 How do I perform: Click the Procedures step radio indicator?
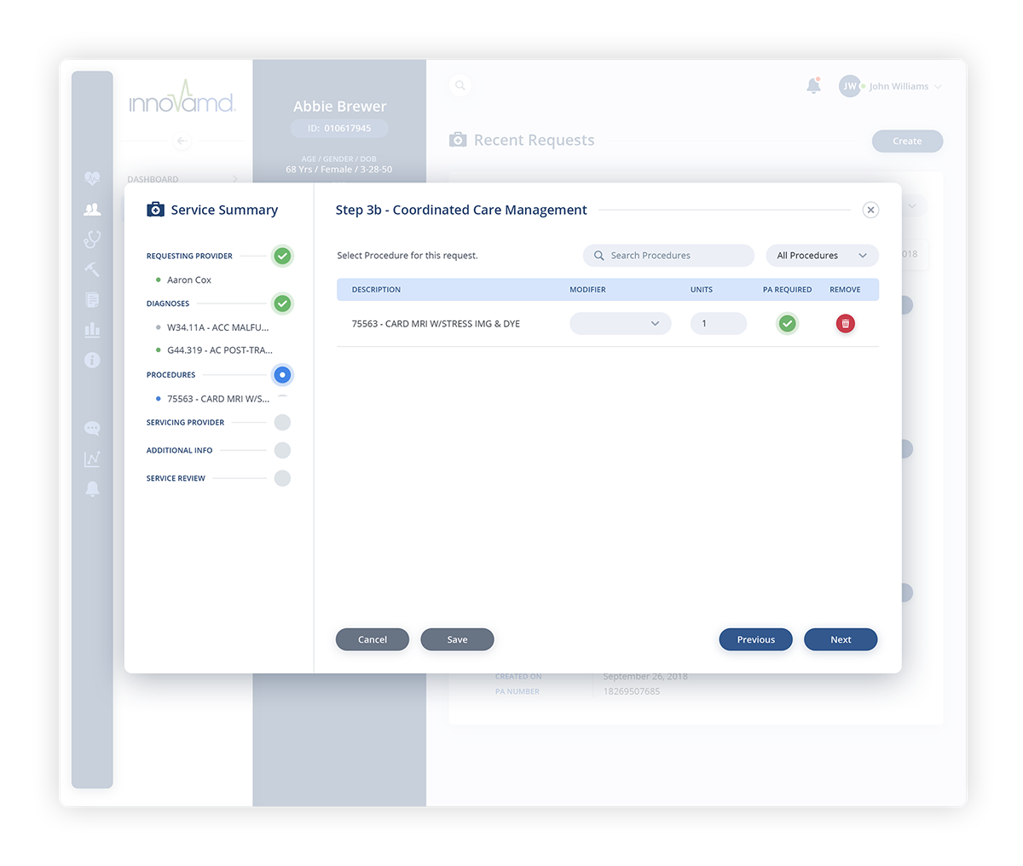[x=282, y=374]
